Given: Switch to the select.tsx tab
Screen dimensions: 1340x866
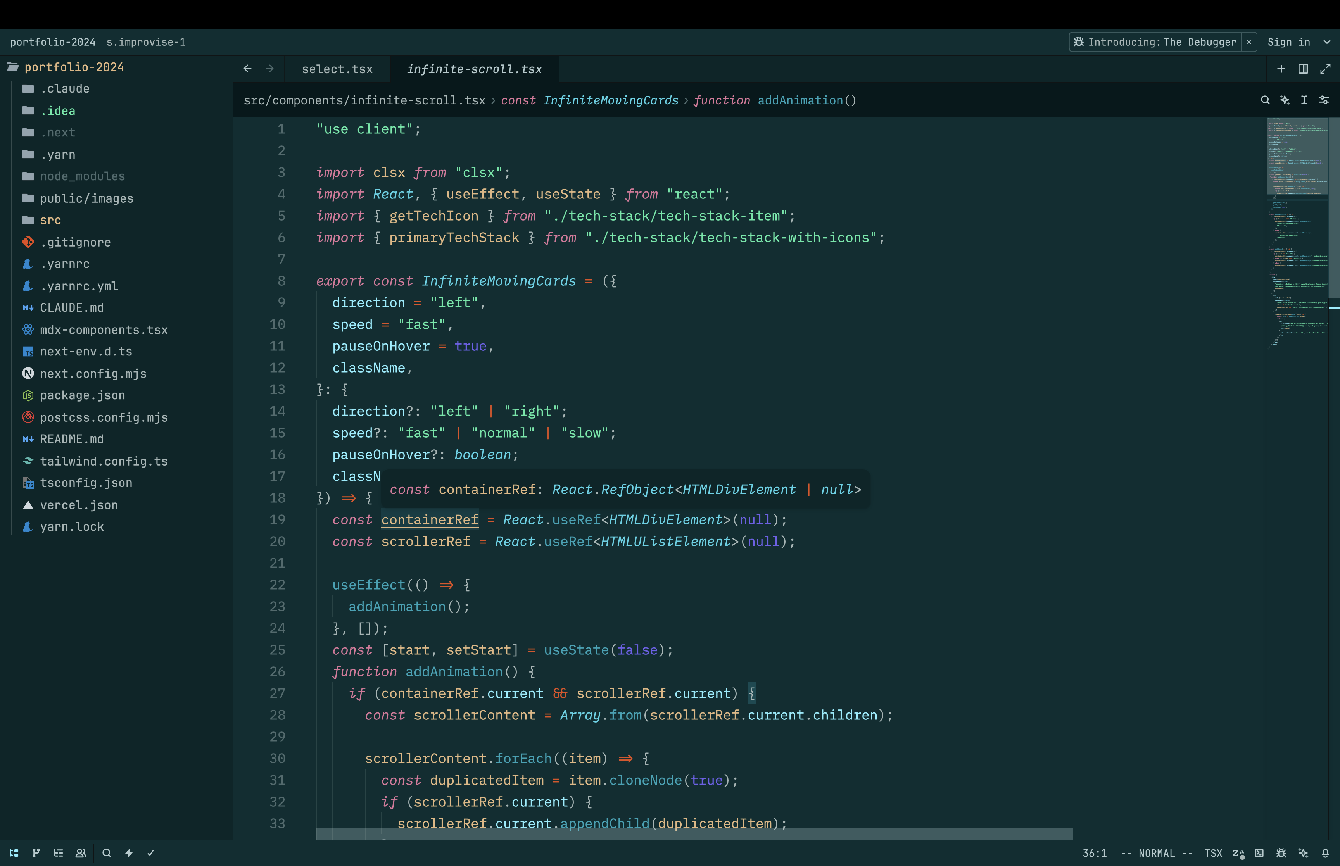Looking at the screenshot, I should click(337, 69).
